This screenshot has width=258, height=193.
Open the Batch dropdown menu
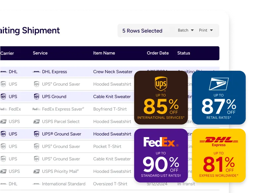(185, 30)
